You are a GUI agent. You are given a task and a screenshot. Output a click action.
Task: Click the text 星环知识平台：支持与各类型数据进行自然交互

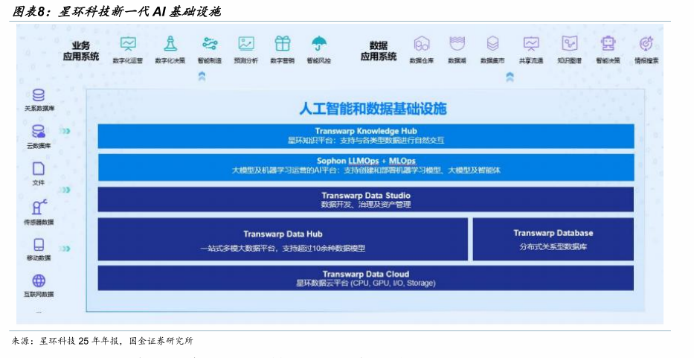coord(366,141)
